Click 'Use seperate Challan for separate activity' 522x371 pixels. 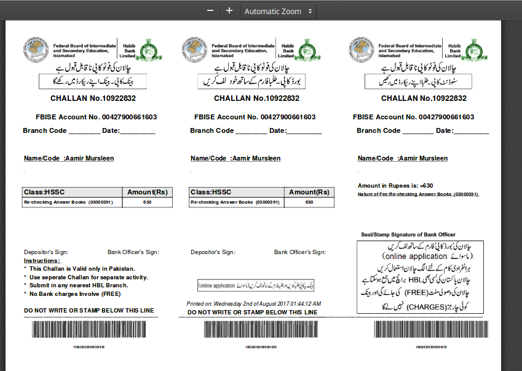click(89, 277)
